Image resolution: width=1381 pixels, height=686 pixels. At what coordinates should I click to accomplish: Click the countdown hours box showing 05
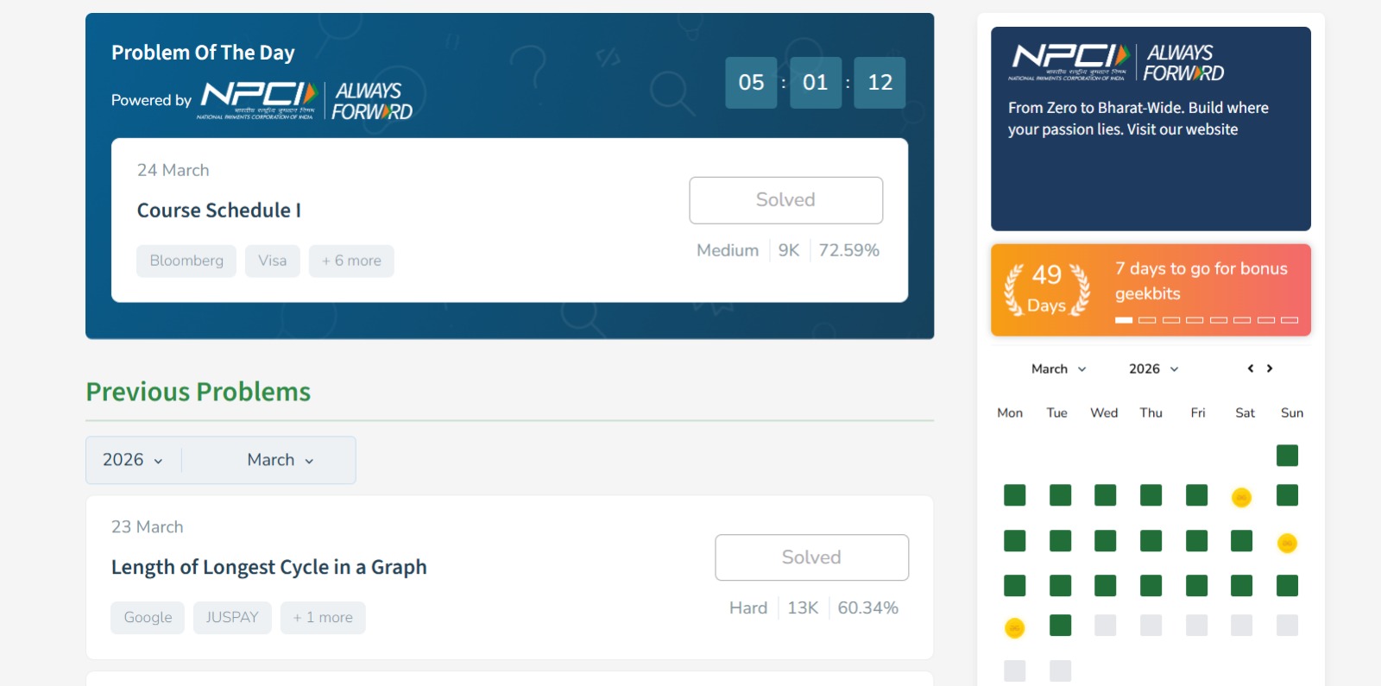coord(751,83)
